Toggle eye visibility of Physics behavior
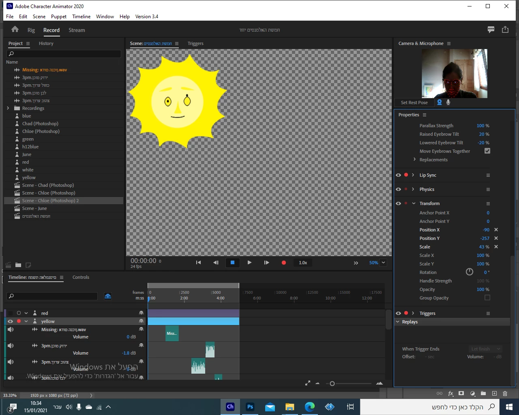 [398, 189]
